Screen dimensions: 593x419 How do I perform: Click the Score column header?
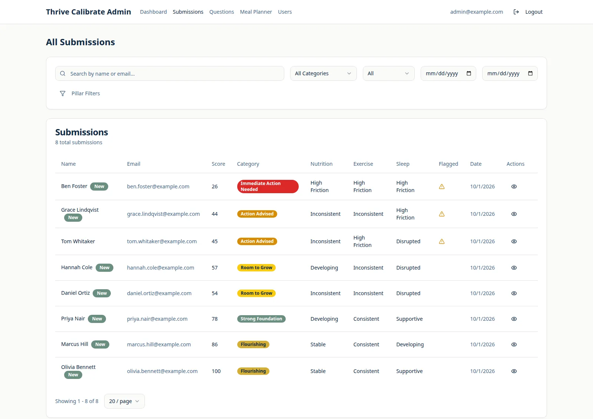coord(218,164)
